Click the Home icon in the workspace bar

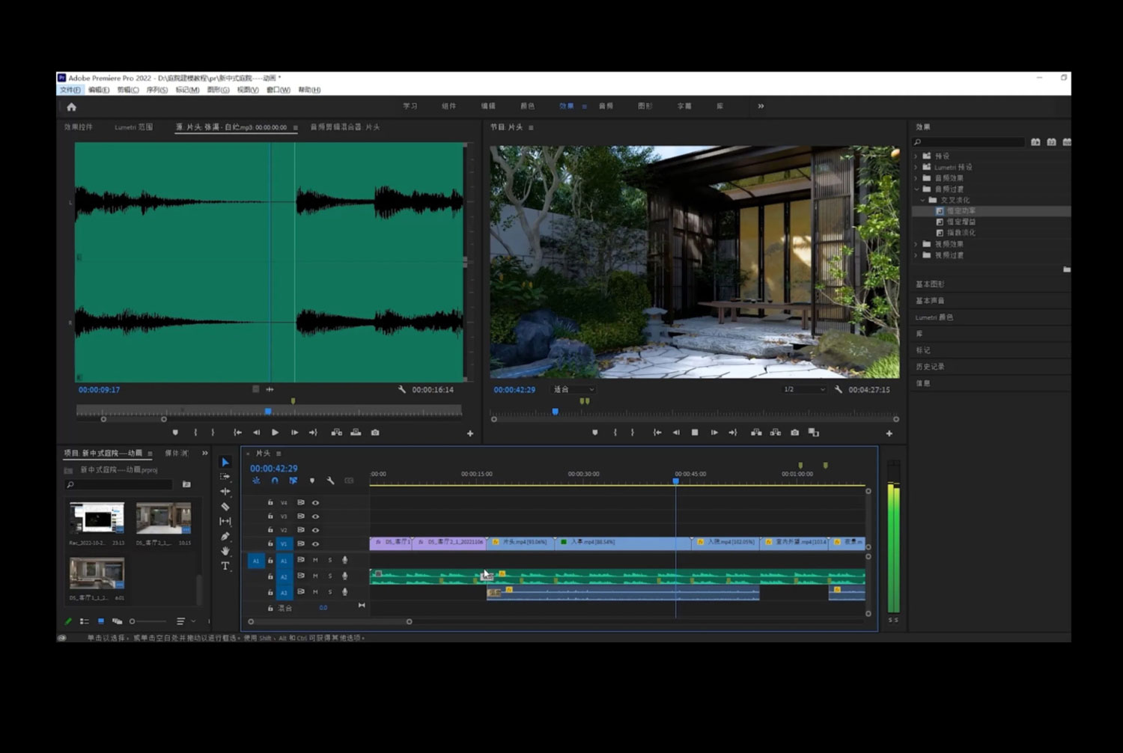pyautogui.click(x=72, y=107)
